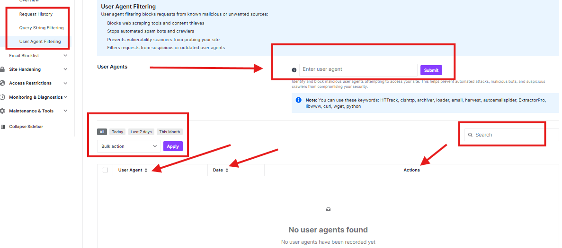Viewport: 562px width, 248px height.
Task: Sort by Date column arrows
Action: click(x=226, y=171)
